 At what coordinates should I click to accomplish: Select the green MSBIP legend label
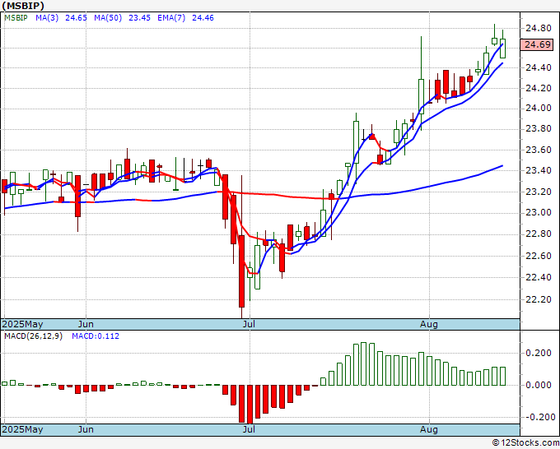tap(16, 18)
